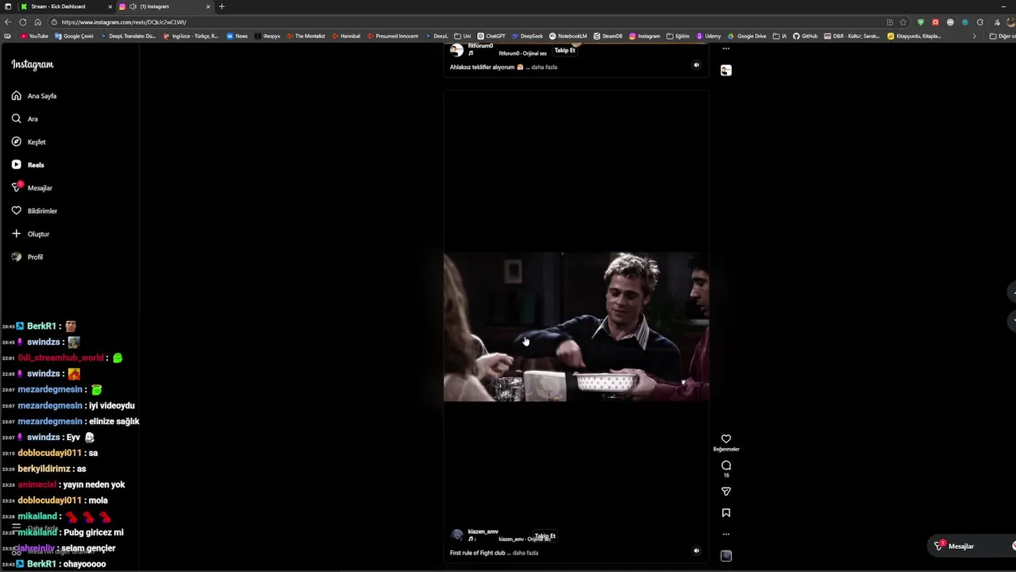Screen dimensions: 1016x572
Task: Bookmark this page with star icon
Action: 903,22
